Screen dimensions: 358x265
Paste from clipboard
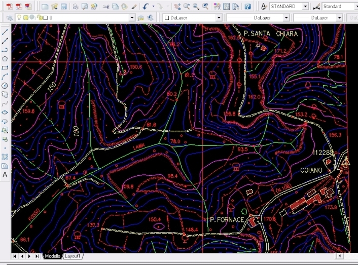pos(124,7)
